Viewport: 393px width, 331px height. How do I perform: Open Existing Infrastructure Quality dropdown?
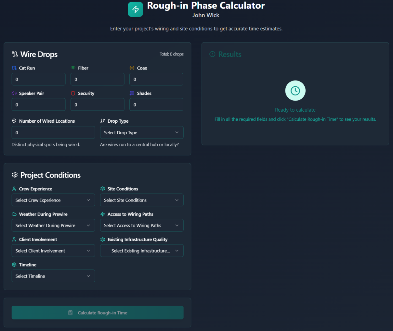coord(141,251)
